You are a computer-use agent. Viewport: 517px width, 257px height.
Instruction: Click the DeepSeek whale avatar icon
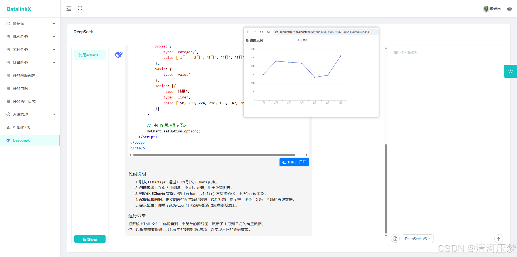coord(119,55)
